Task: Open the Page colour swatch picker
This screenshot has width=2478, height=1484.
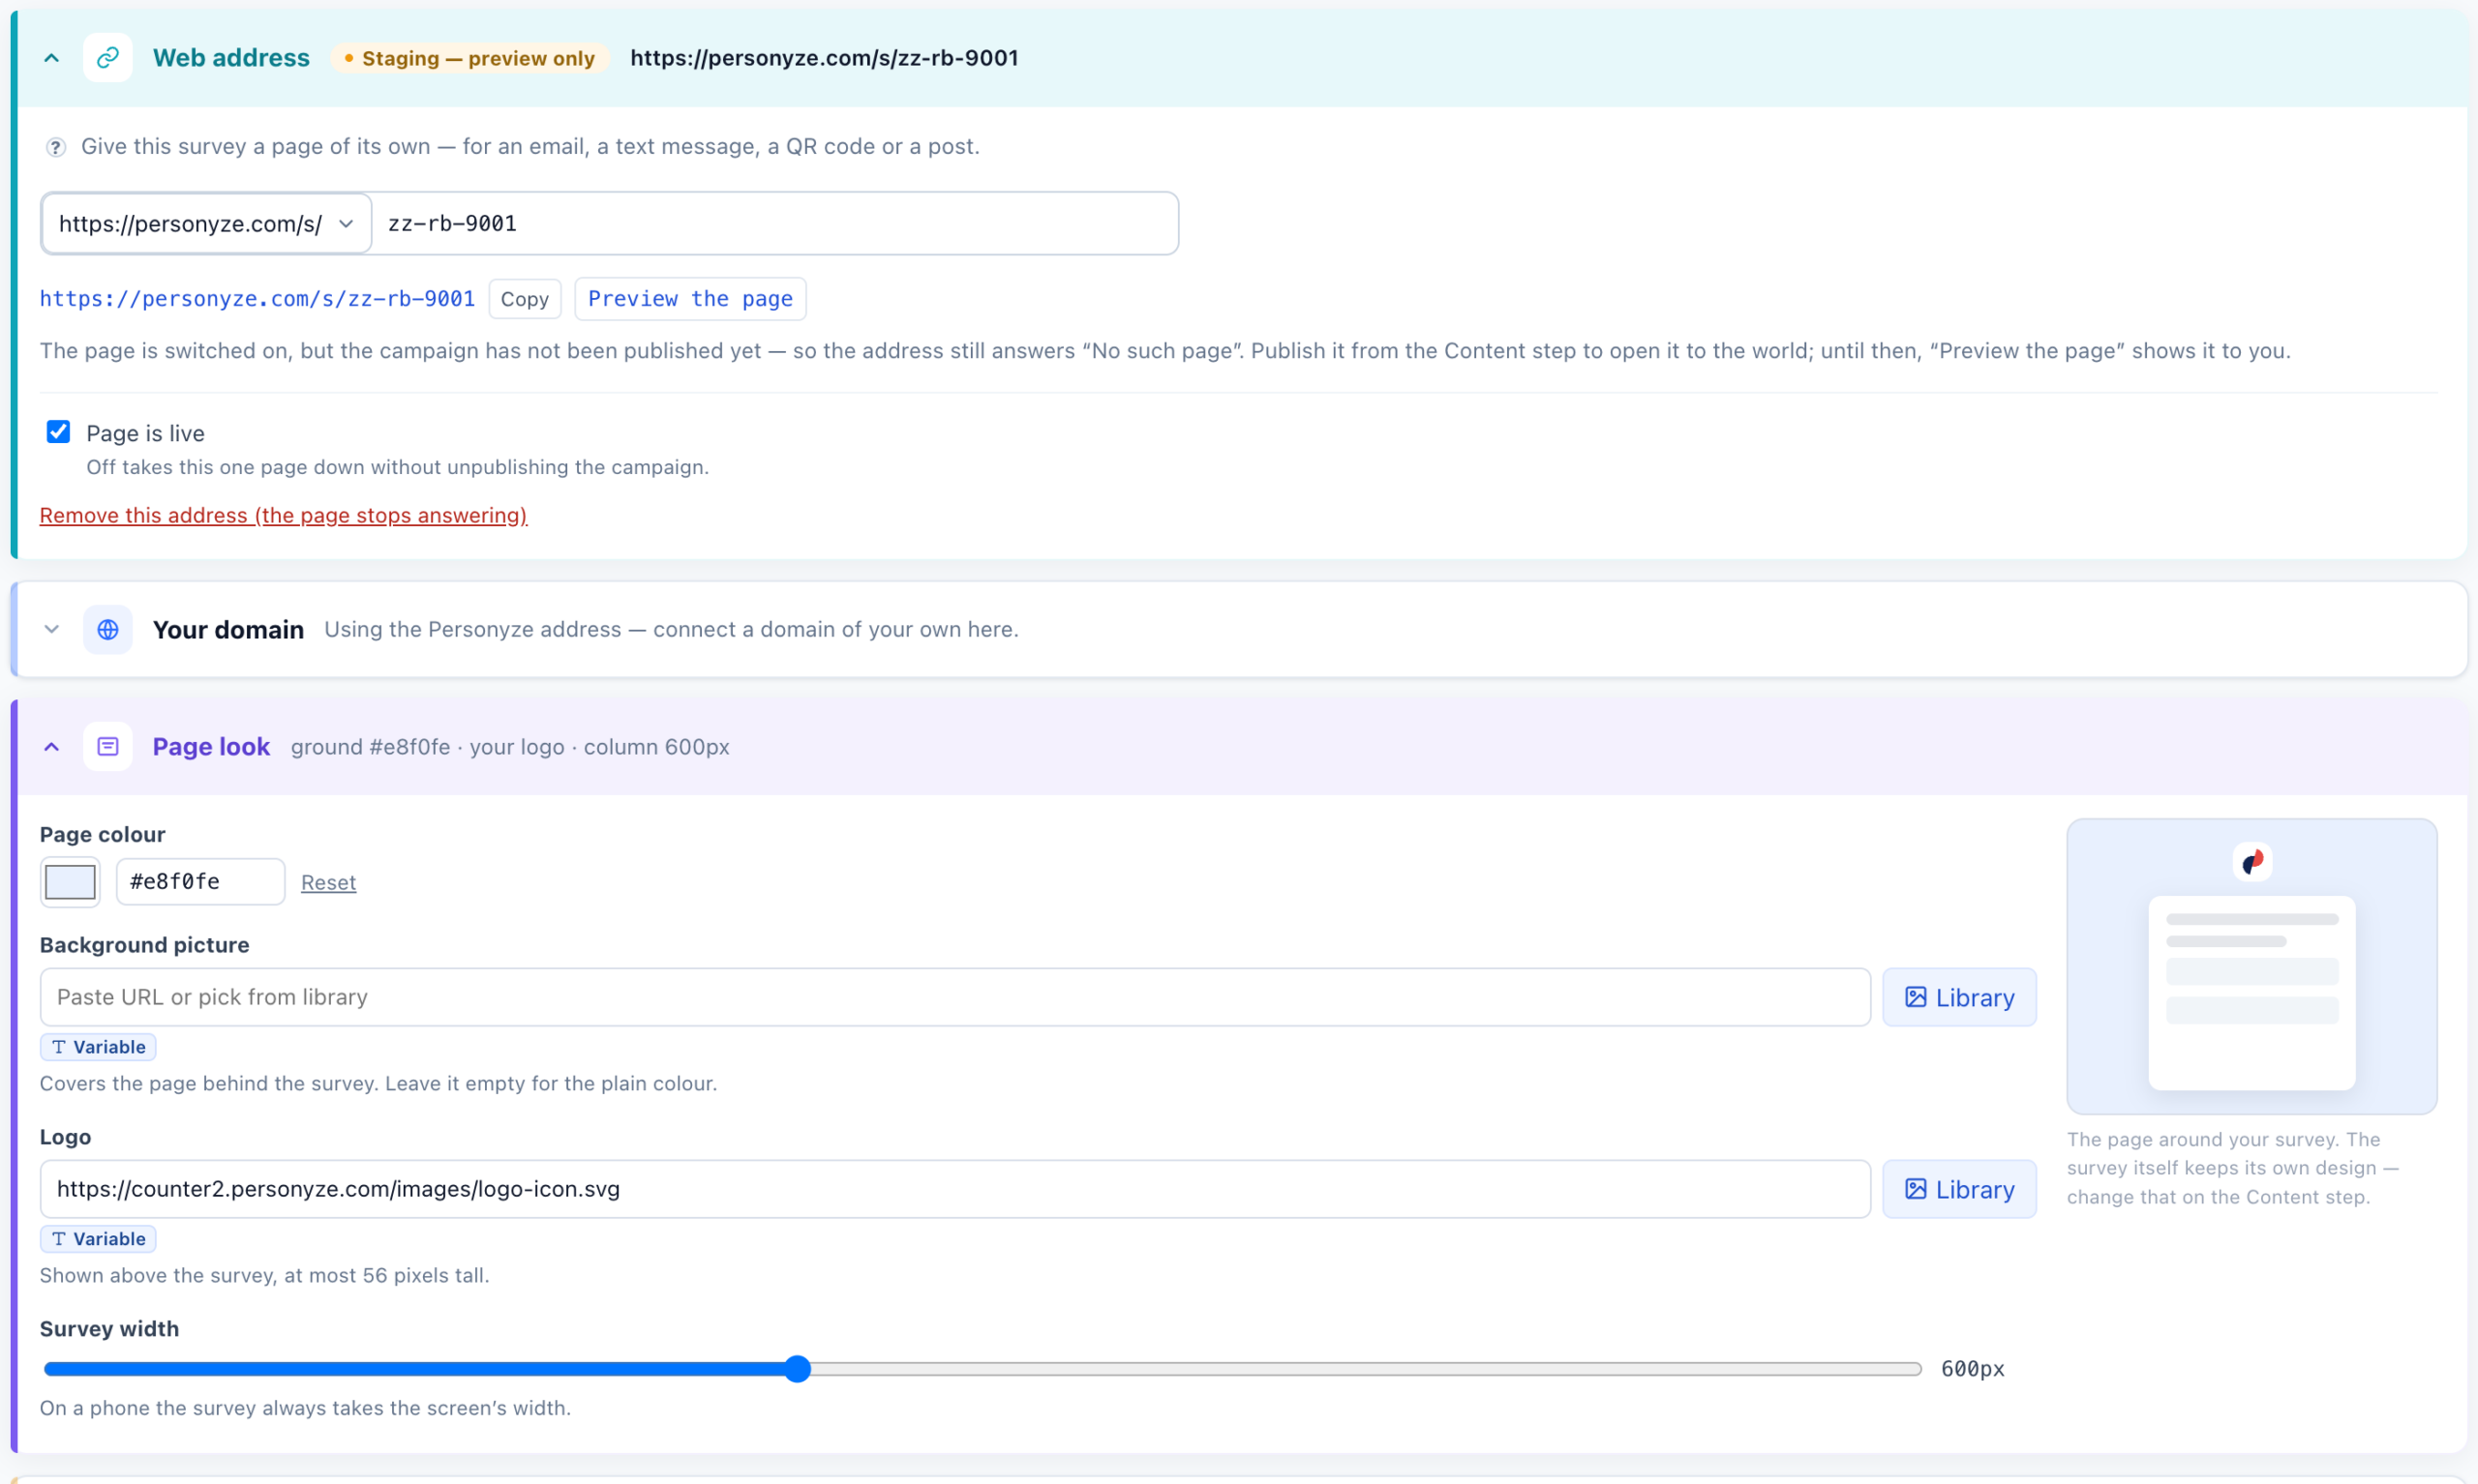Action: [x=70, y=882]
